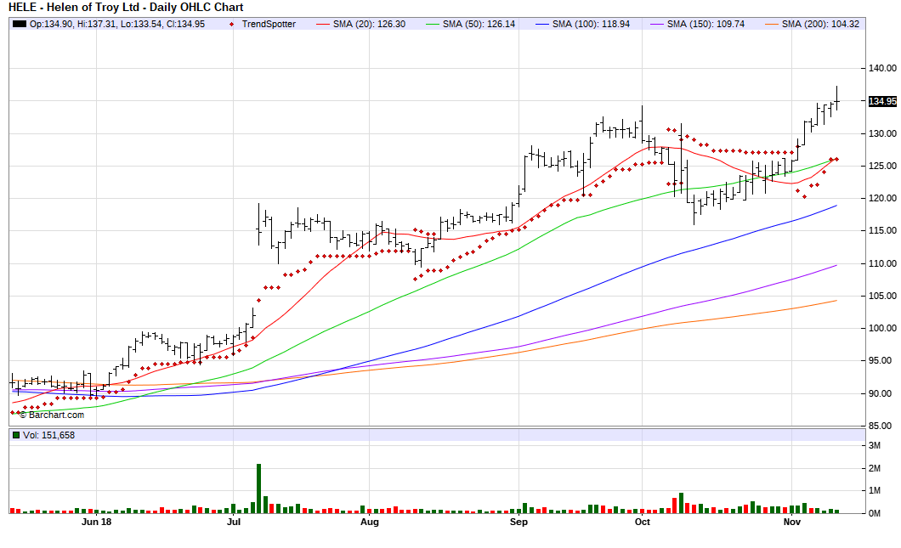This screenshot has height=548, width=901.
Task: Click the 0M volume axis label
Action: [x=875, y=513]
